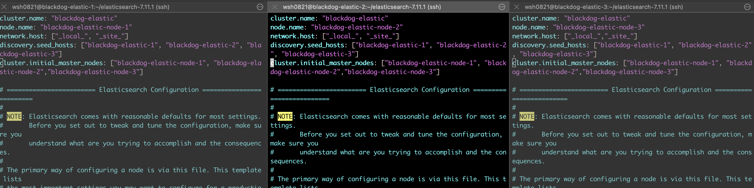This screenshot has height=188, width=754.
Task: Click "_site_" value in elastic-3 network.host line
Action: pos(619,36)
